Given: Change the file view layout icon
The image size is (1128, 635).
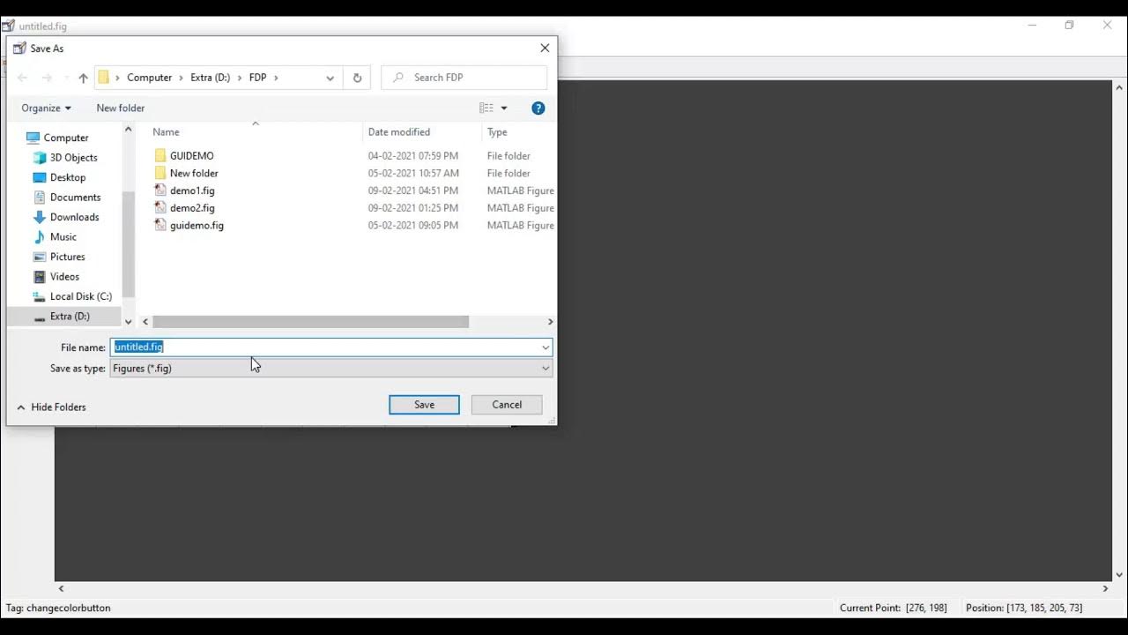Looking at the screenshot, I should click(486, 108).
